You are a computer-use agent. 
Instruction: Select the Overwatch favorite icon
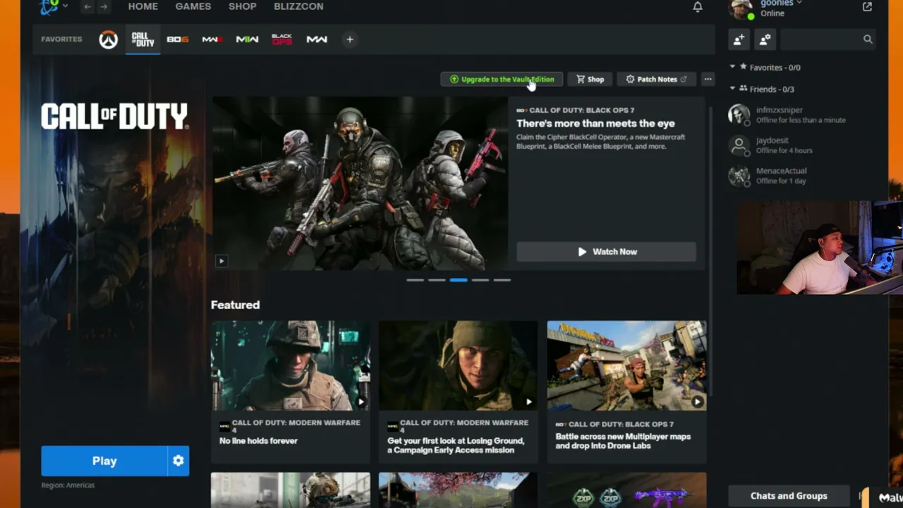pos(108,40)
